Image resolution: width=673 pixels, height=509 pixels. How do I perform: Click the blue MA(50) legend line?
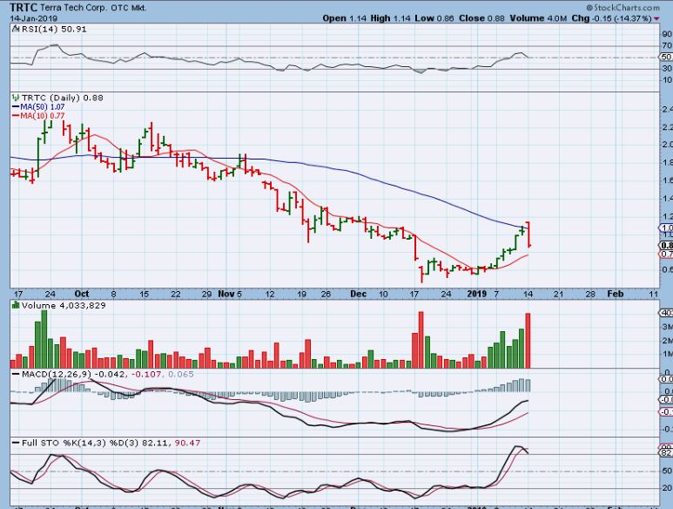click(x=16, y=106)
